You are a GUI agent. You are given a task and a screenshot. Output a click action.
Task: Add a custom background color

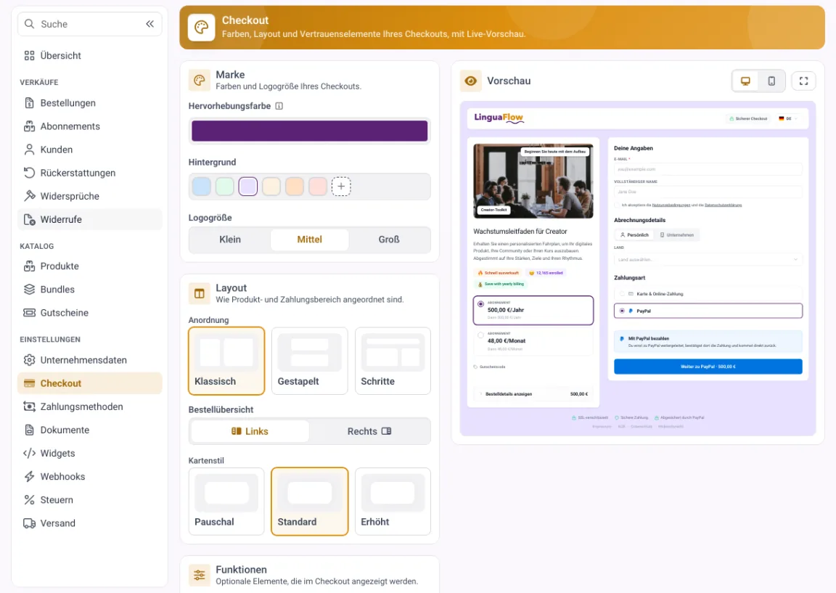341,187
